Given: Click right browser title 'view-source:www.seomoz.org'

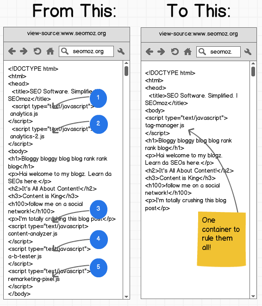Looking at the screenshot, I should click(x=199, y=34).
